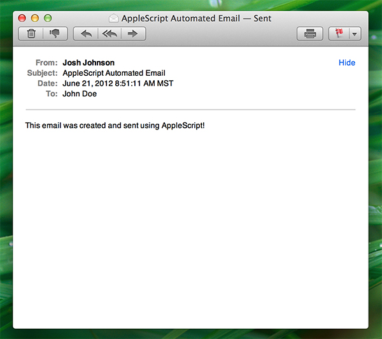The height and width of the screenshot is (339, 382).
Task: Reply All using the double arrow icon
Action: pos(110,34)
